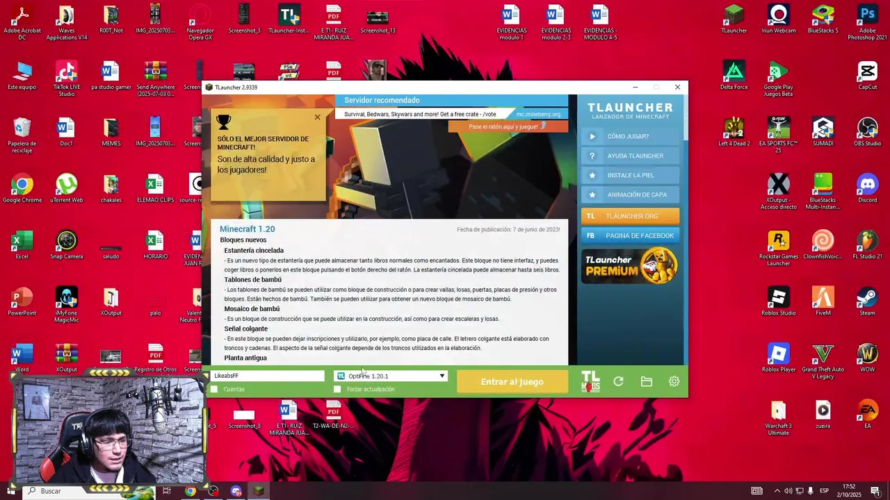The image size is (890, 500).
Task: Open Roblox Studio desktop icon
Action: [778, 301]
